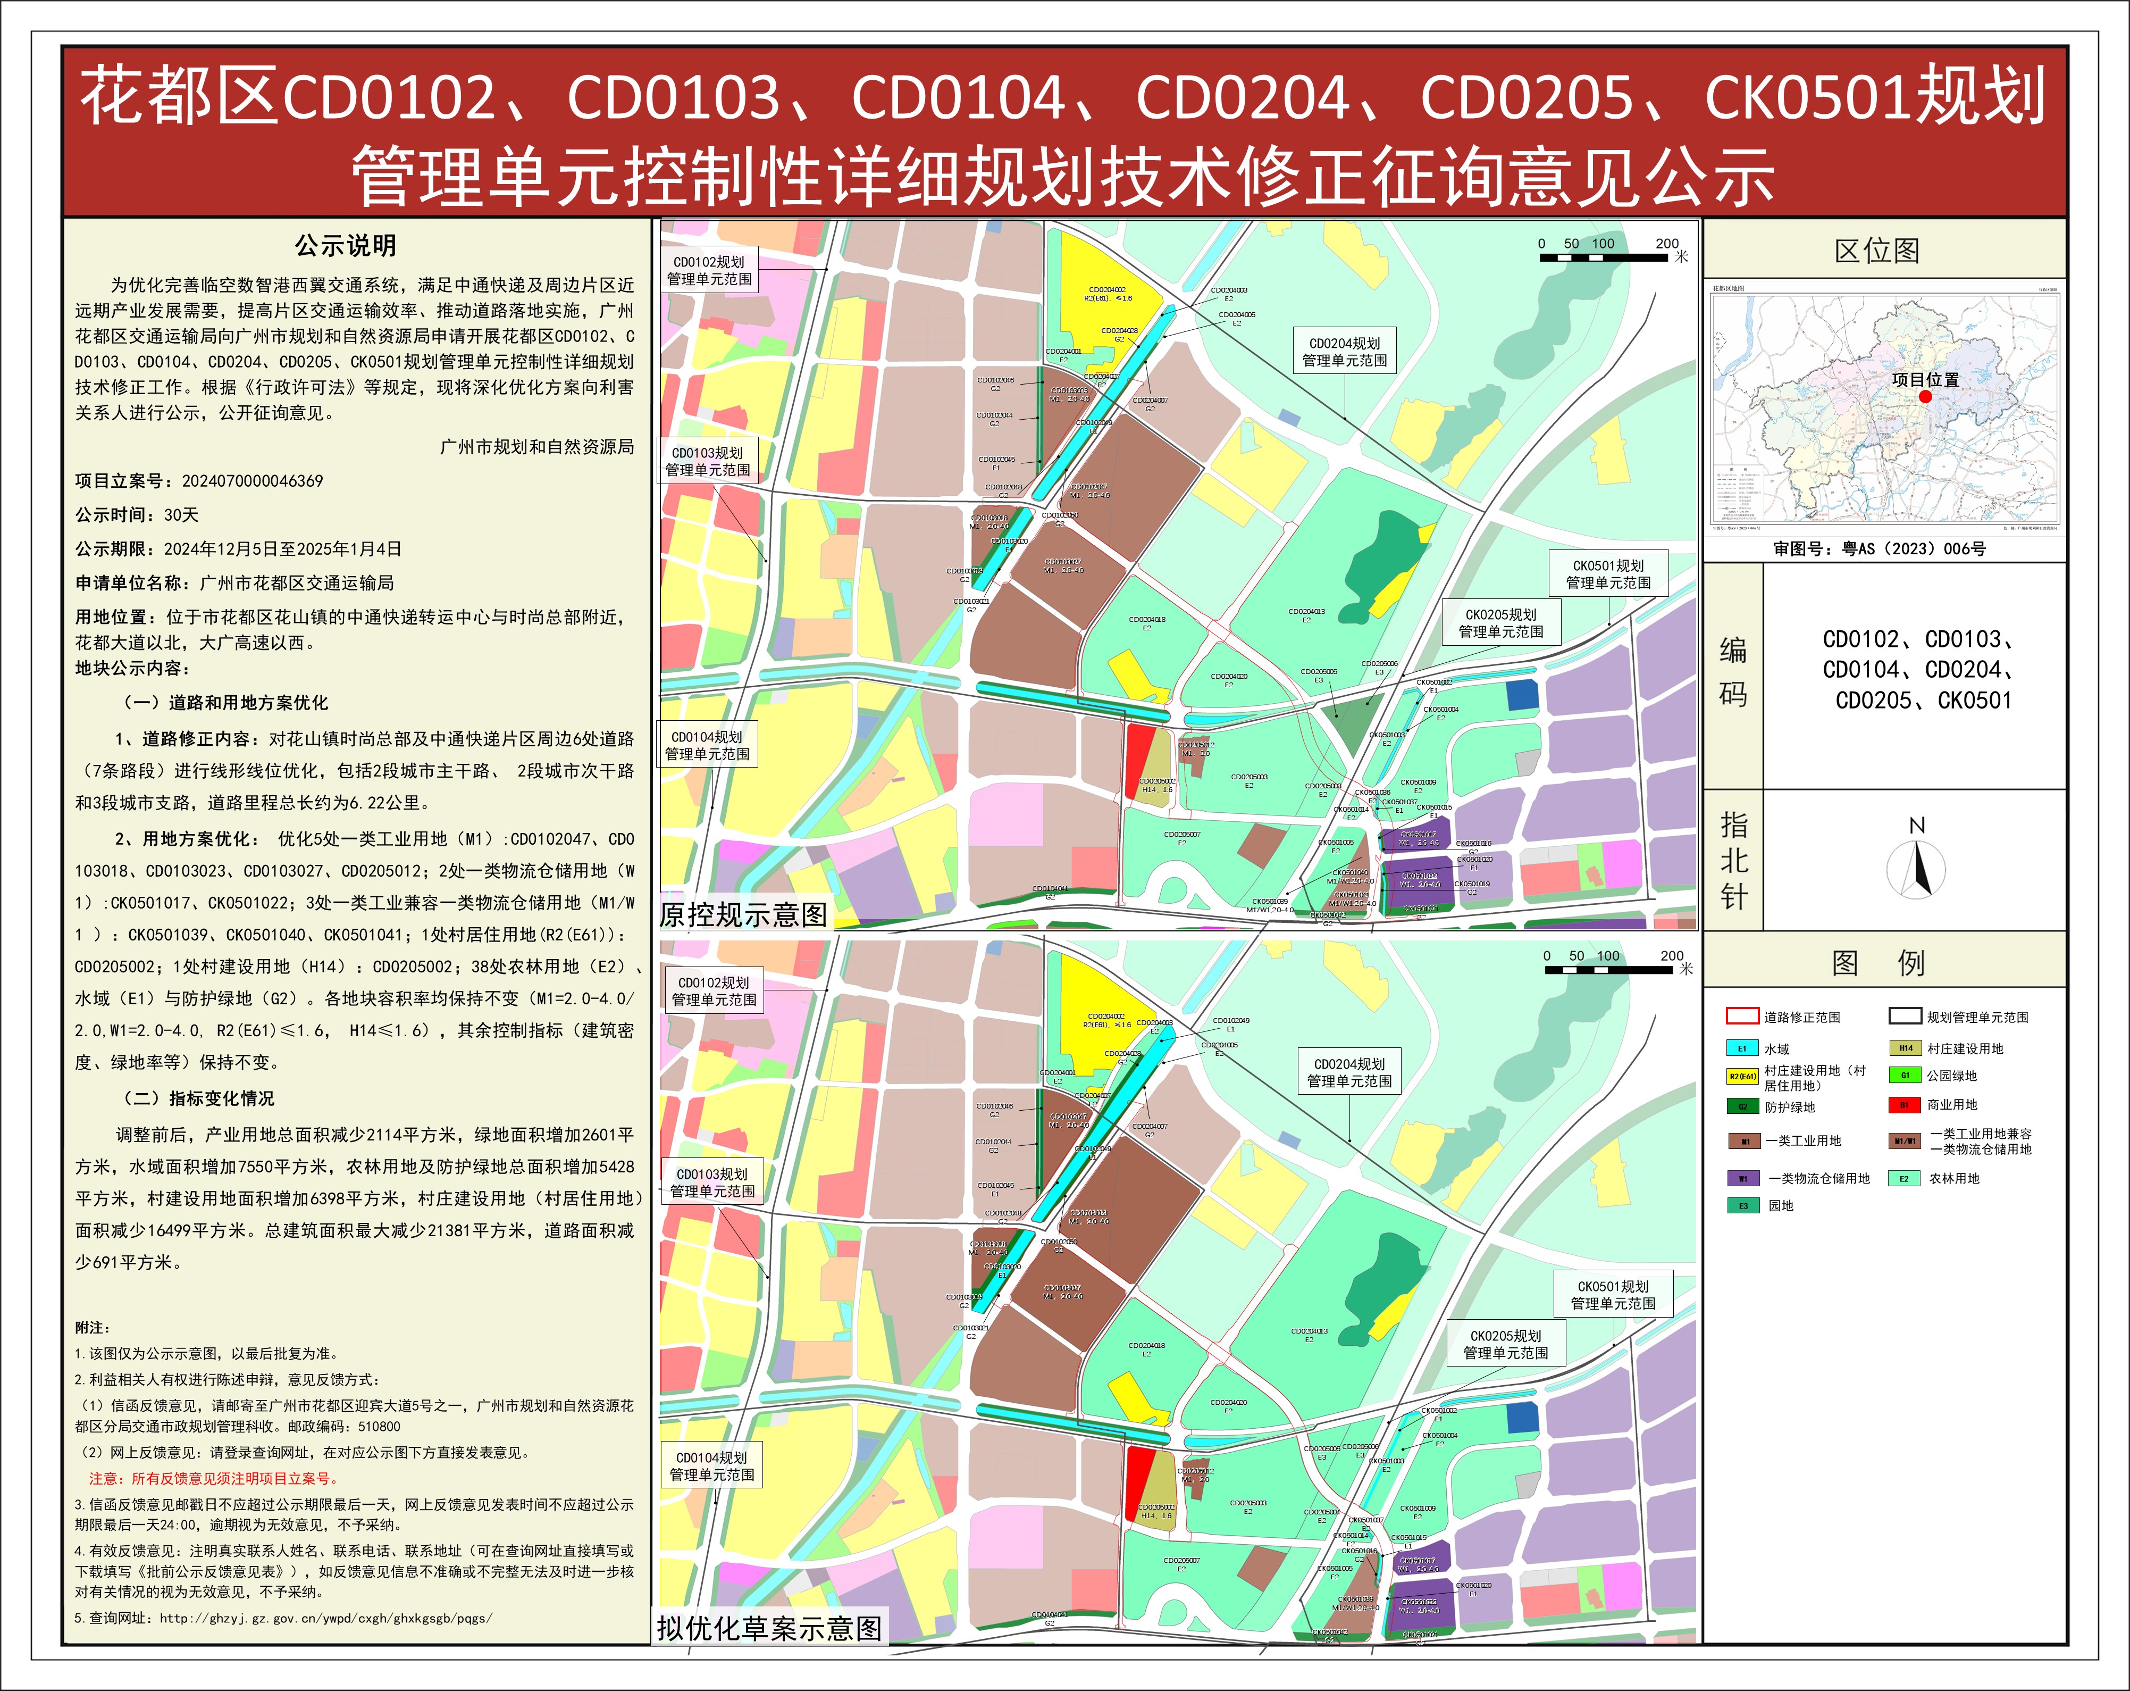Click the main title banner text
The width and height of the screenshot is (2130, 1691).
pos(1064,136)
